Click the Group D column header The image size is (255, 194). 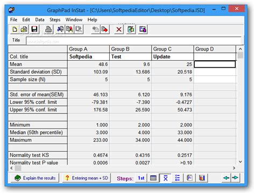pyautogui.click(x=215, y=49)
